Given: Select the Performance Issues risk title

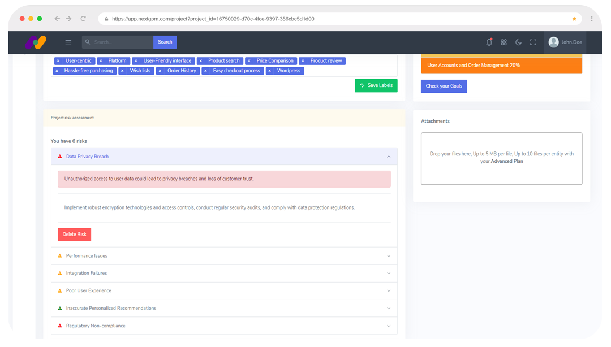Looking at the screenshot, I should (87, 256).
